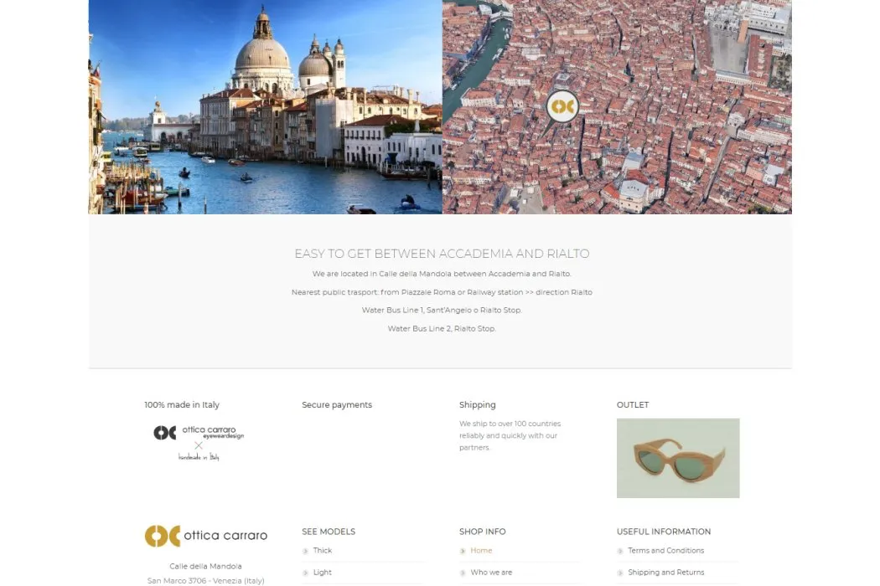Click the black eyeweardesign handmade logo
This screenshot has width=880, height=586.
(x=199, y=443)
